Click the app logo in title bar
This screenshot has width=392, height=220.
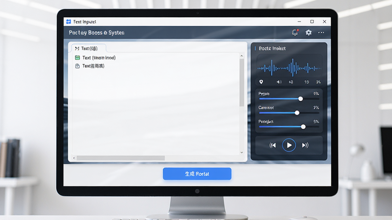pyautogui.click(x=69, y=22)
